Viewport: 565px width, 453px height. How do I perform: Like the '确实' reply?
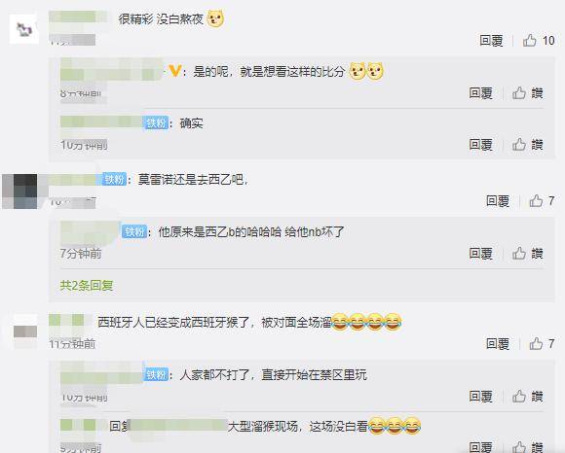point(528,145)
